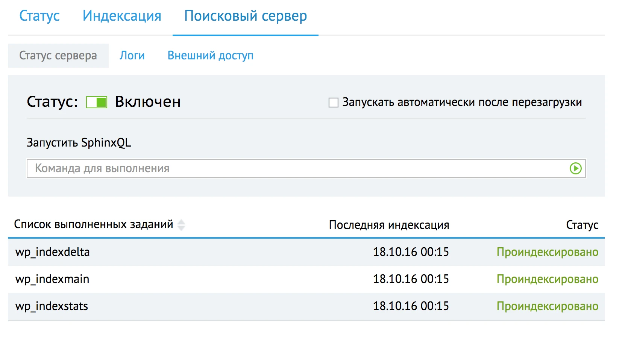Go to the Логи sub-tab
Screen dimensions: 625x345
pos(132,56)
